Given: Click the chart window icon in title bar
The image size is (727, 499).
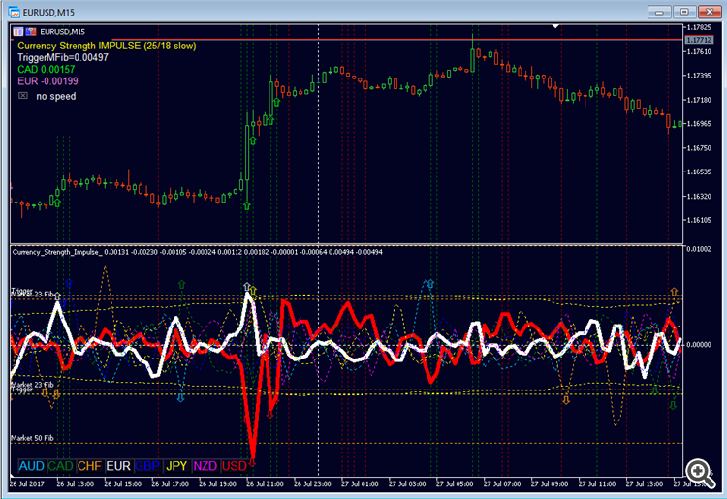Looking at the screenshot, I should pyautogui.click(x=15, y=12).
